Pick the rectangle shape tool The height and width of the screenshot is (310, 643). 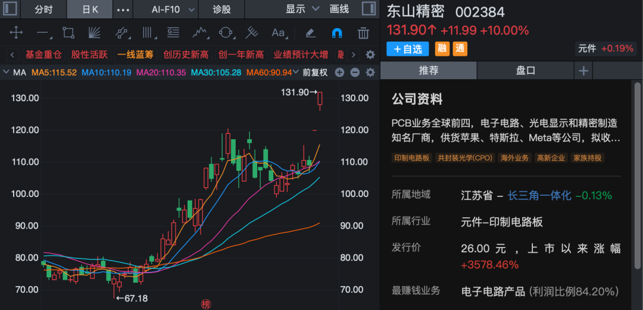(x=68, y=33)
